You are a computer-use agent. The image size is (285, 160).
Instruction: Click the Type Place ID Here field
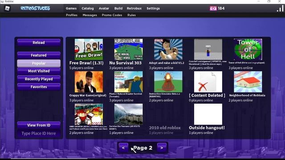39,133
